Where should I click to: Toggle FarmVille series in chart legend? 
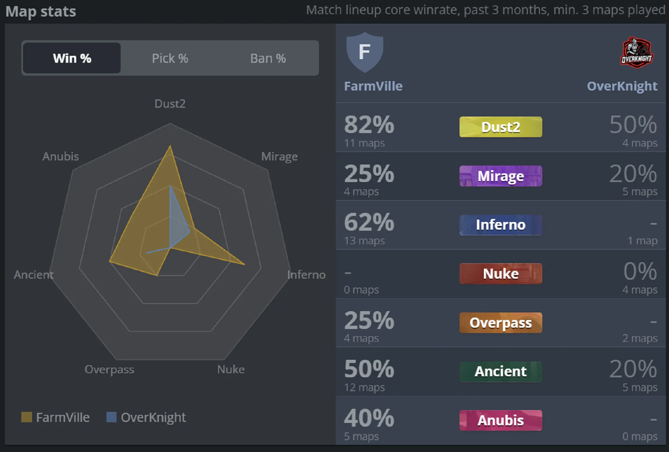[x=63, y=418]
